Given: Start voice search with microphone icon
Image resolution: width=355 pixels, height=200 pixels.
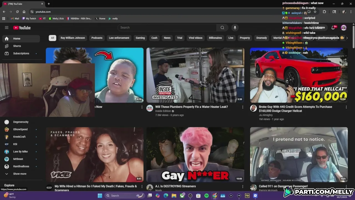Looking at the screenshot, I should [x=235, y=27].
